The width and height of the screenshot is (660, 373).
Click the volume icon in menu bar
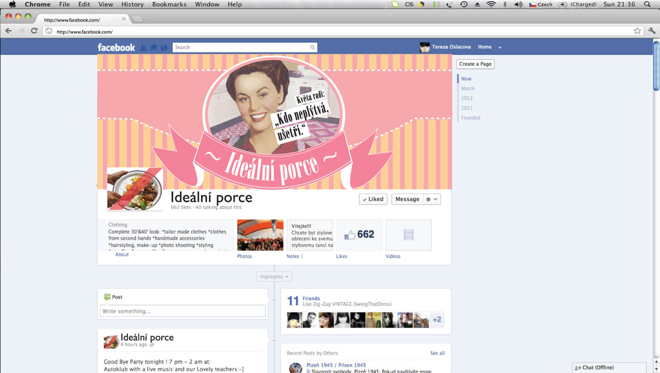[x=518, y=4]
